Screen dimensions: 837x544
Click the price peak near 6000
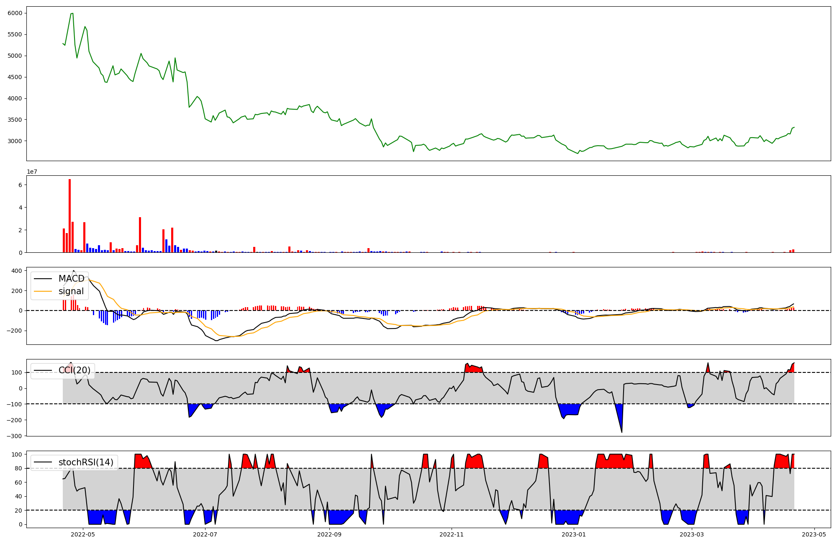(x=72, y=13)
